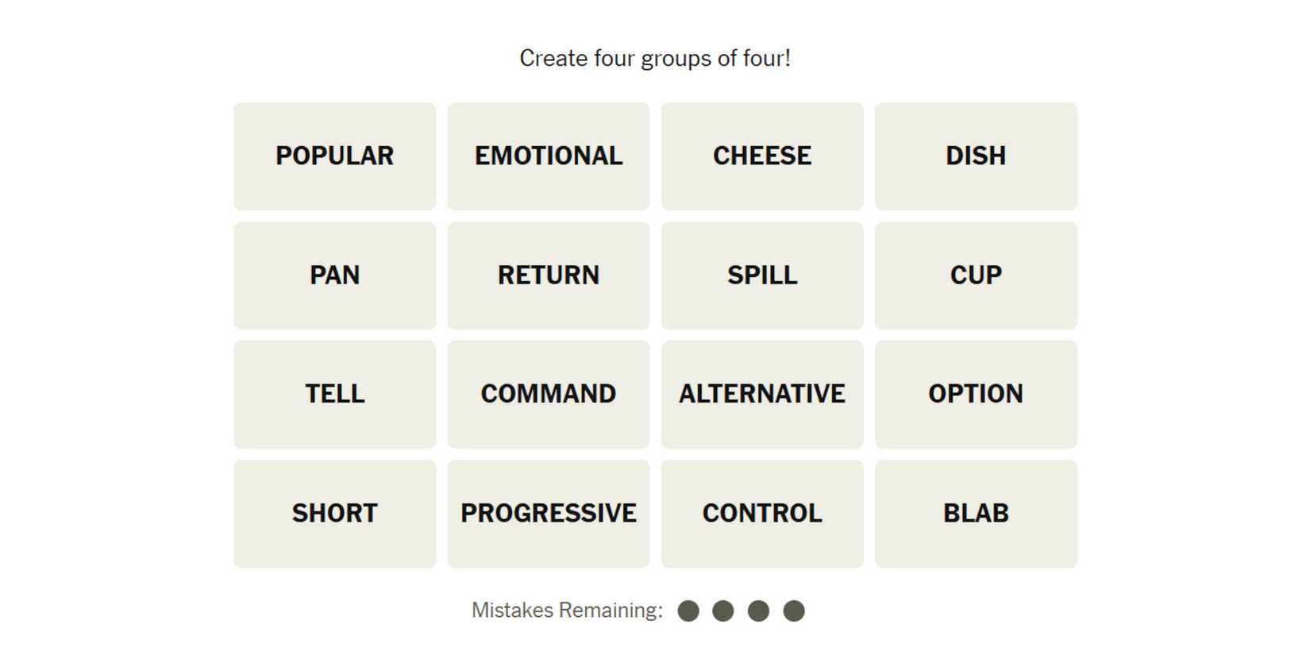Pick the PROGRESSIVE tile

[548, 514]
